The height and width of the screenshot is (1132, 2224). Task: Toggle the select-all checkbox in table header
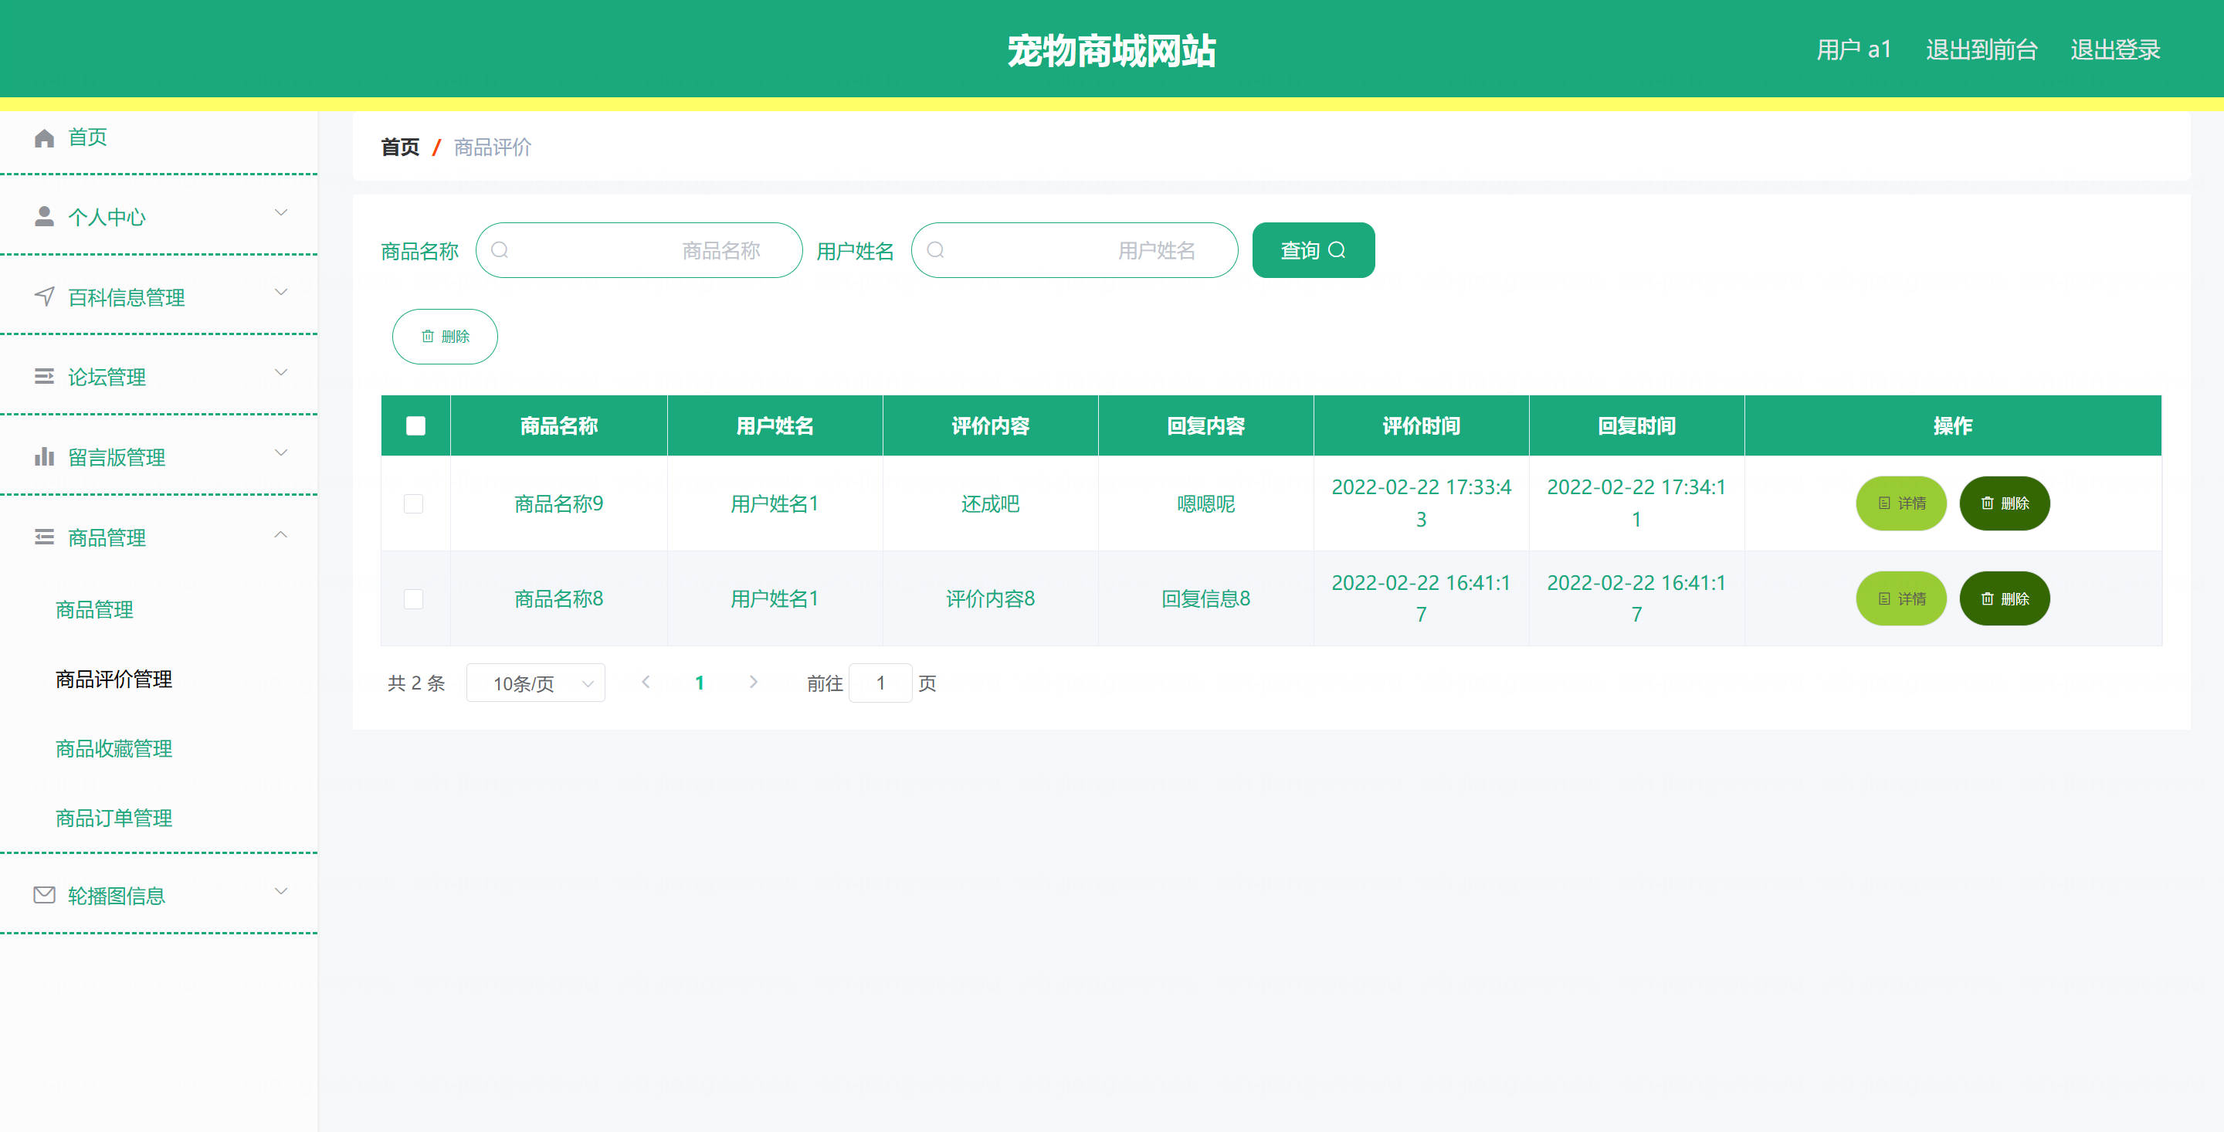click(415, 425)
